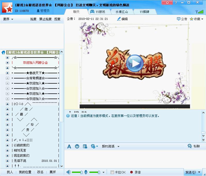Enable the 卡拉OK checkbox

point(112,172)
